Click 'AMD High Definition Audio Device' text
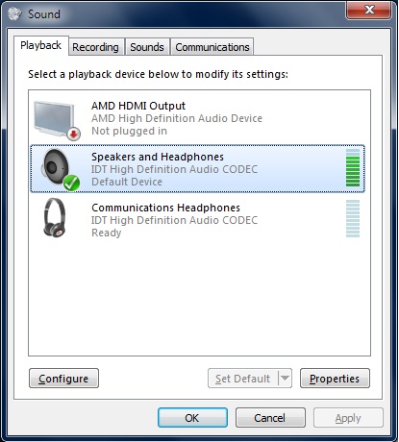Screen dimensions: 399x442 click(177, 118)
